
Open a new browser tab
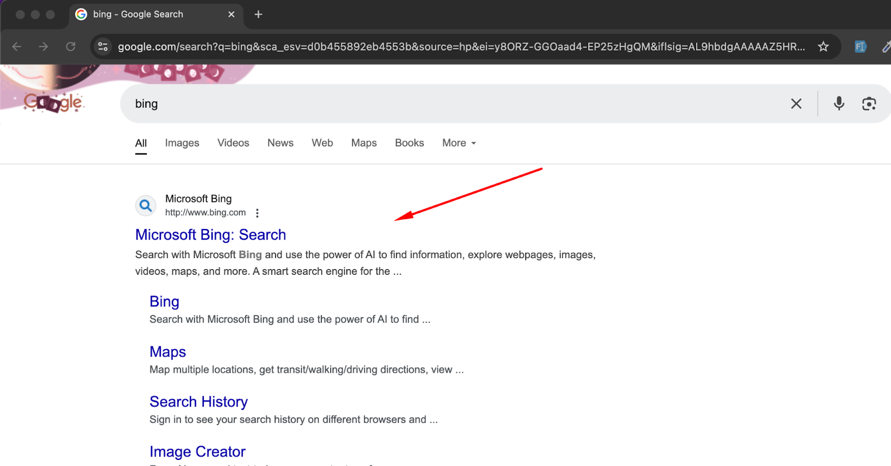pos(258,14)
